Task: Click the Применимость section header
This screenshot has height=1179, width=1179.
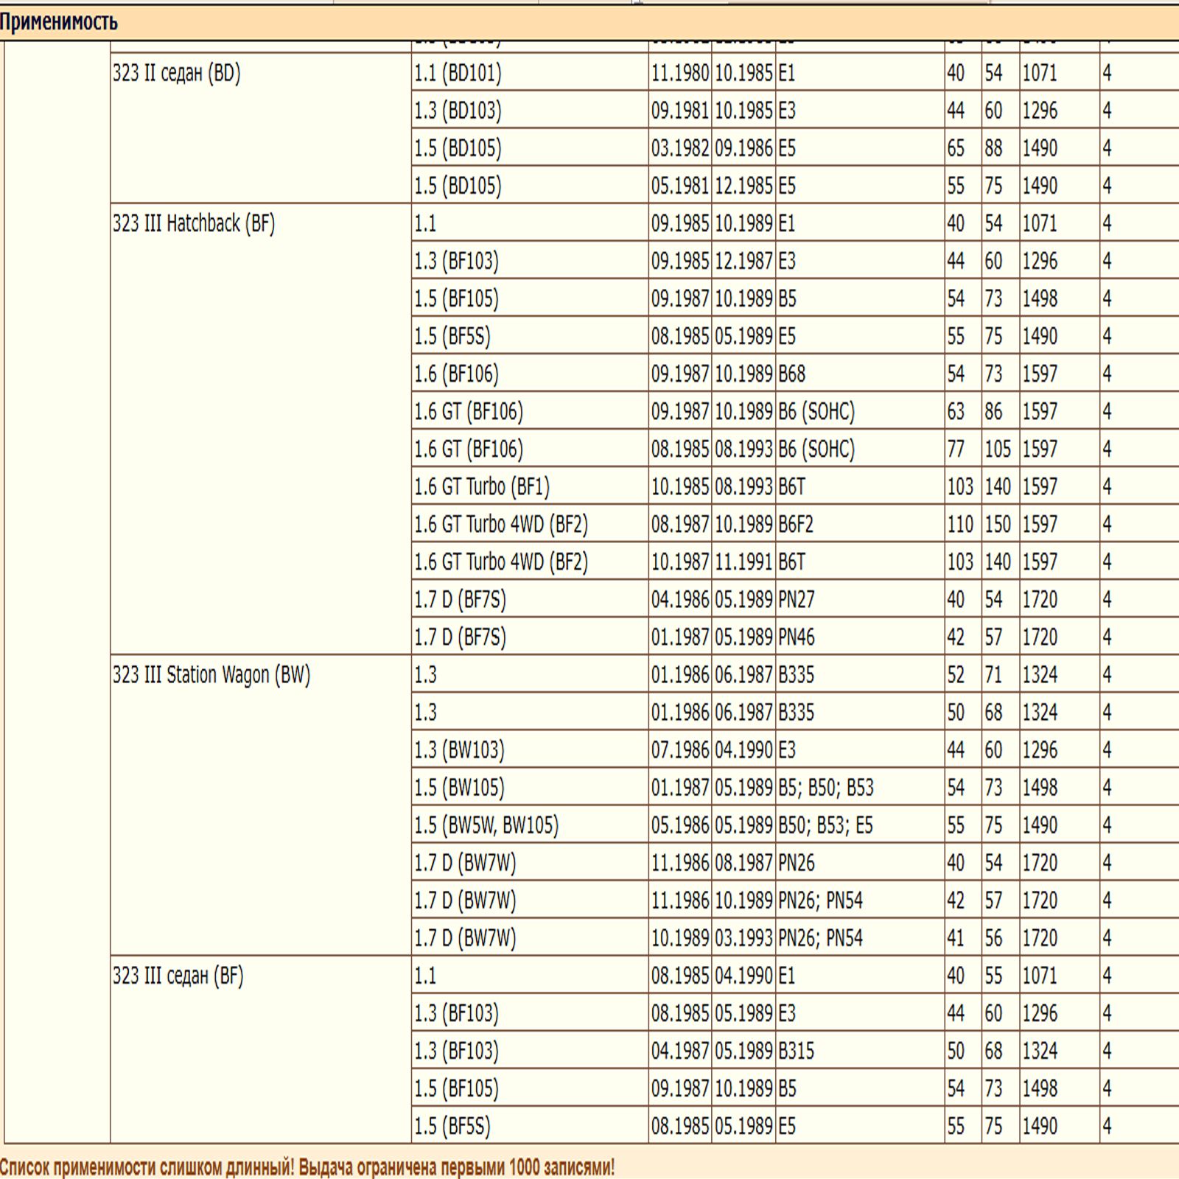Action: (59, 22)
